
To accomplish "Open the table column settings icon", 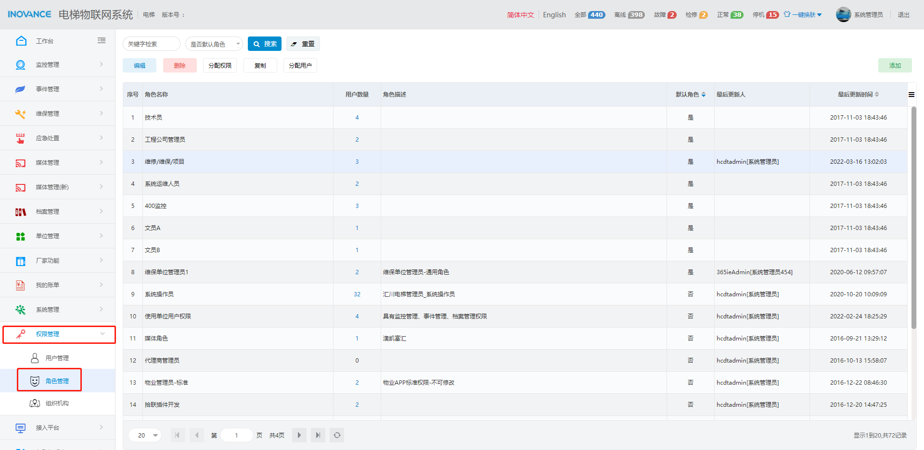I will click(911, 95).
